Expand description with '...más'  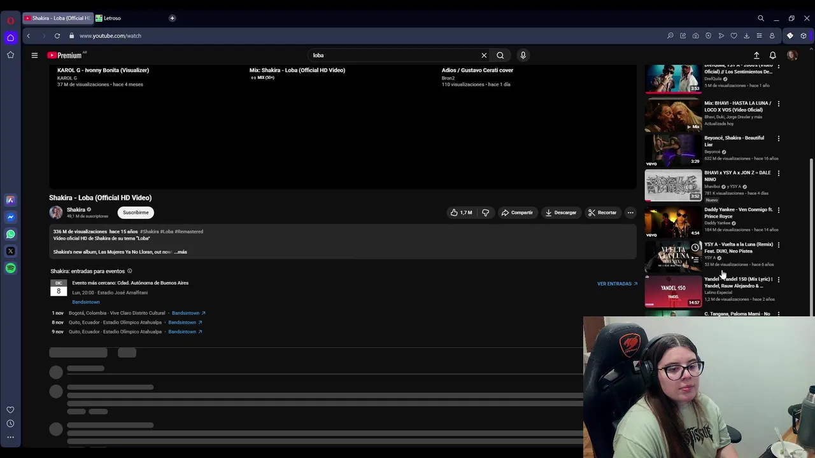180,252
